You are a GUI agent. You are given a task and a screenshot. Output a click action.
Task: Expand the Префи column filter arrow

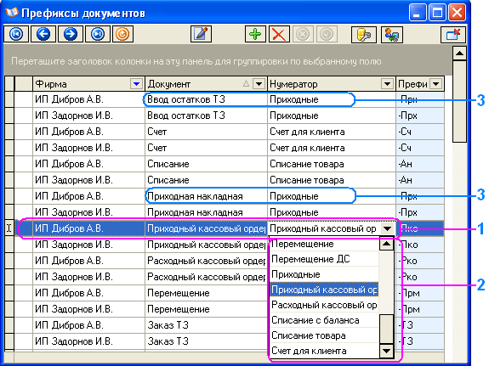(x=436, y=84)
